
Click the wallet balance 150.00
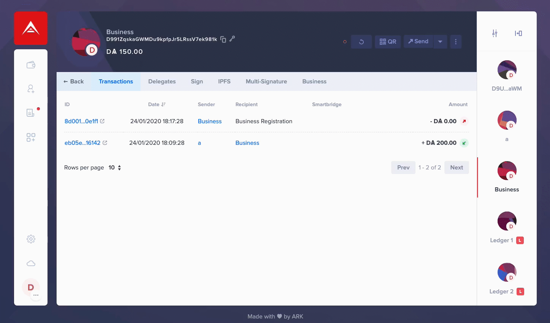click(x=125, y=52)
